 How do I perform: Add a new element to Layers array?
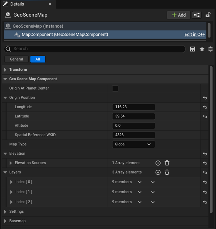point(158,172)
